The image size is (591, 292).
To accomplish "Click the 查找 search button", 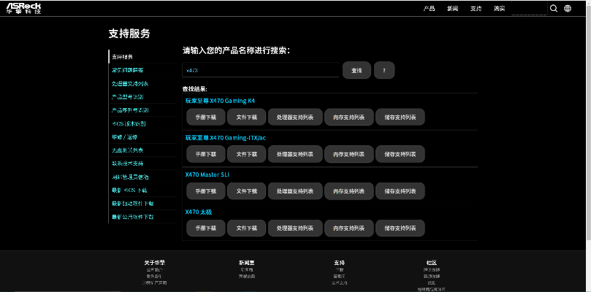I will (x=356, y=70).
